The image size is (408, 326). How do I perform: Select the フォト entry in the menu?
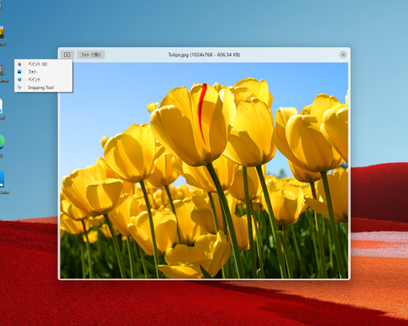(44, 72)
